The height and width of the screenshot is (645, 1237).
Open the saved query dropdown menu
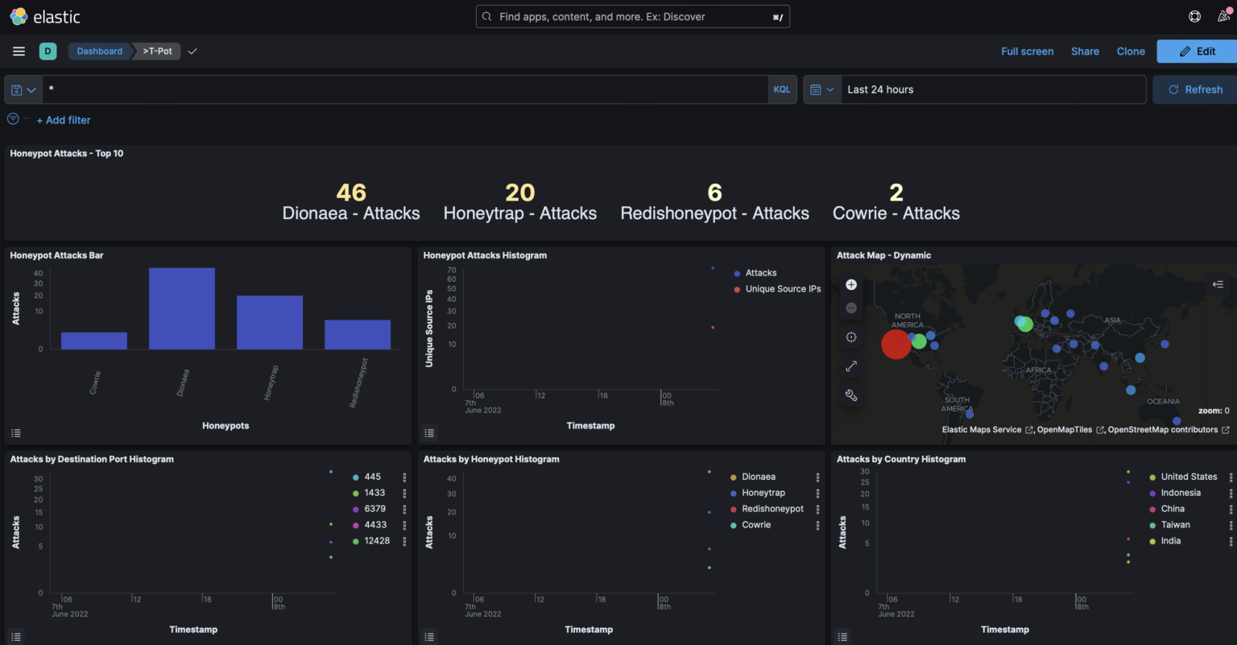click(23, 90)
